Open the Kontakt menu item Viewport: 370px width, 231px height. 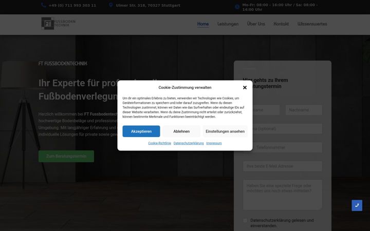[x=281, y=24]
